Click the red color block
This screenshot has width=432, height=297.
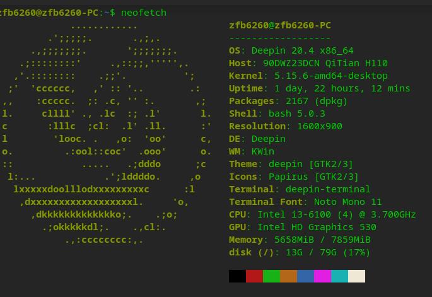pos(254,276)
